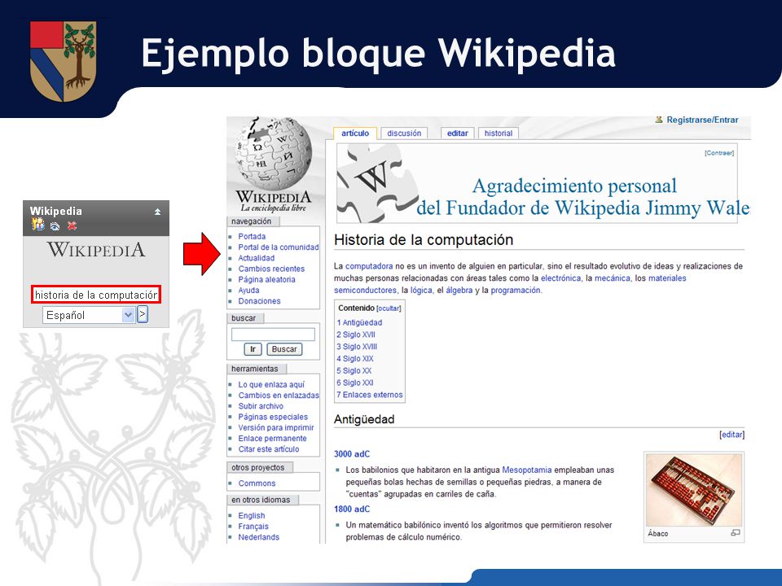The image size is (782, 586).
Task: Click the empty Wikipedia buscar text field
Action: click(x=274, y=334)
